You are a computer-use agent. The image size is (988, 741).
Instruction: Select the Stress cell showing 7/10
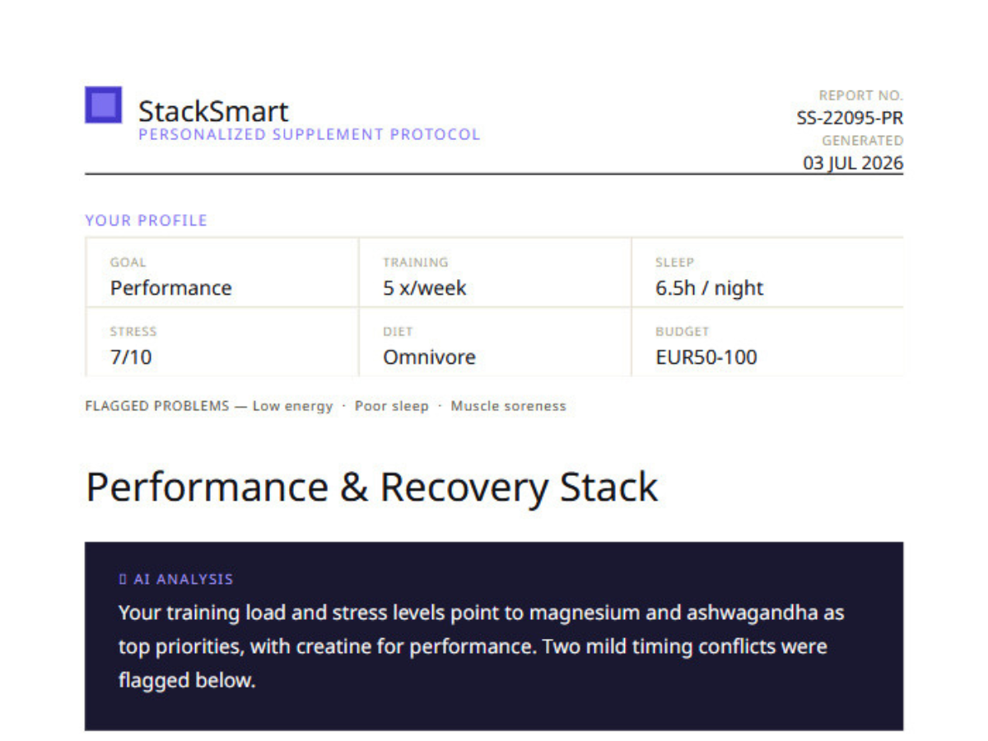(x=221, y=343)
